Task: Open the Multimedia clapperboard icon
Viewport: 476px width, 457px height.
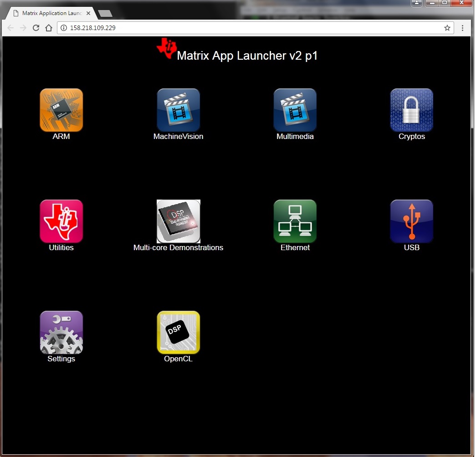Action: point(295,110)
